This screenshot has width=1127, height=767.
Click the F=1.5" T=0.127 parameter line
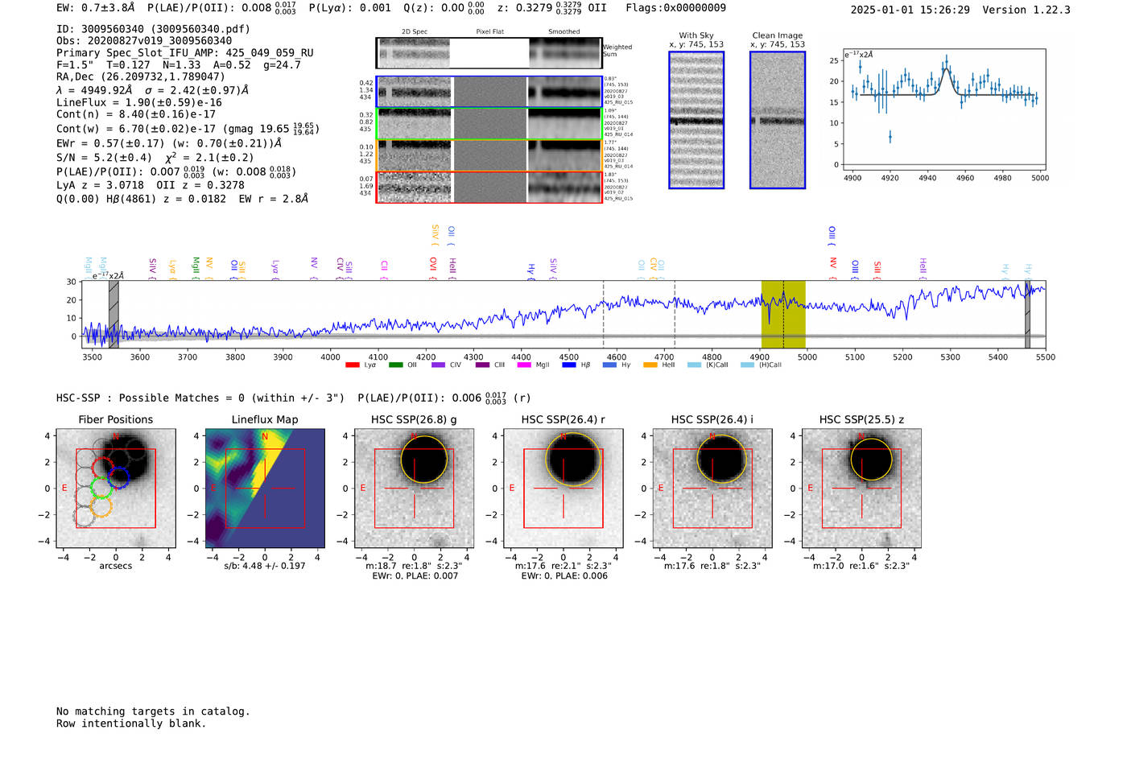tap(179, 65)
